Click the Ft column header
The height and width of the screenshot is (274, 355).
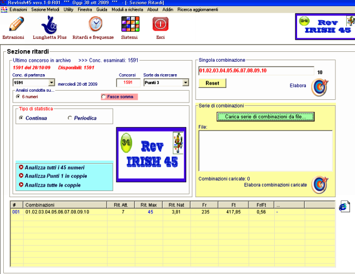tap(233, 205)
